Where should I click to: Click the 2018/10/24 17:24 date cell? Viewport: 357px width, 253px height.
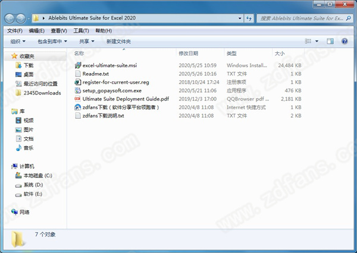point(199,82)
